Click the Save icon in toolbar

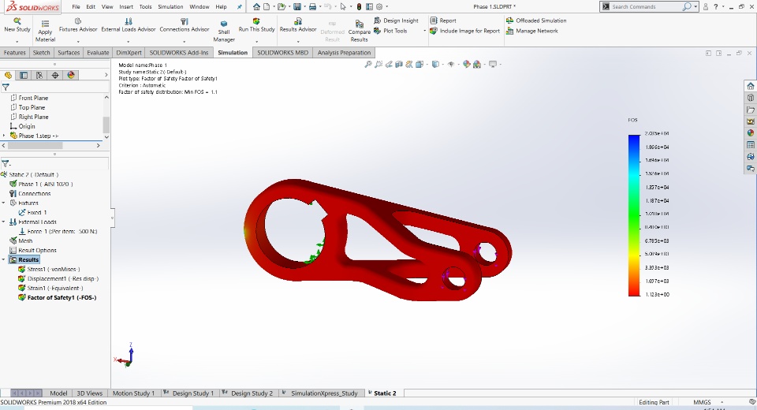(x=297, y=7)
